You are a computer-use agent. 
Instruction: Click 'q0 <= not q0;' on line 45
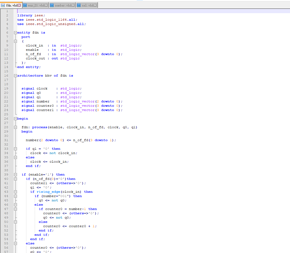[52, 200]
